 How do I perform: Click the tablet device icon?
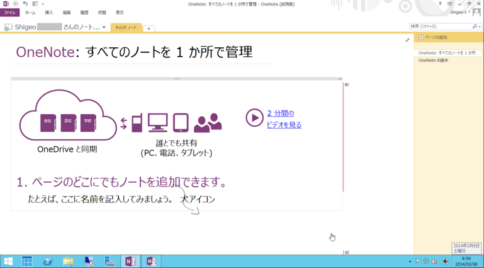pos(180,123)
